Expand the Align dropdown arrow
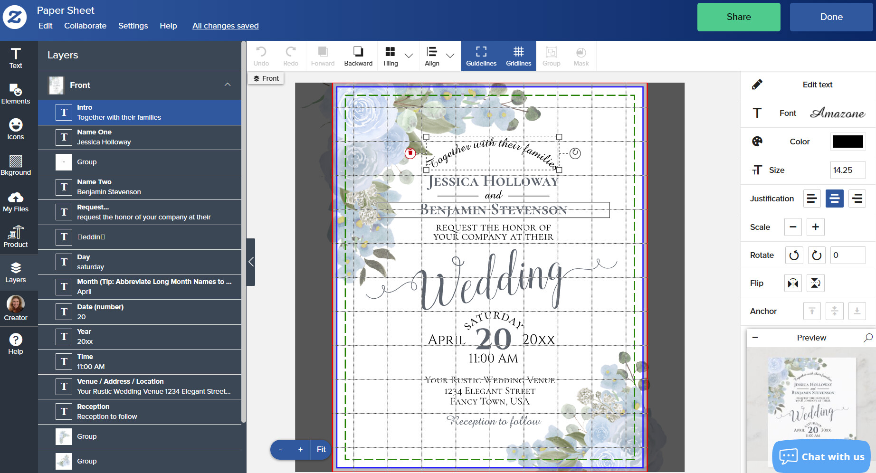Screen dimensions: 876x473 pos(450,56)
